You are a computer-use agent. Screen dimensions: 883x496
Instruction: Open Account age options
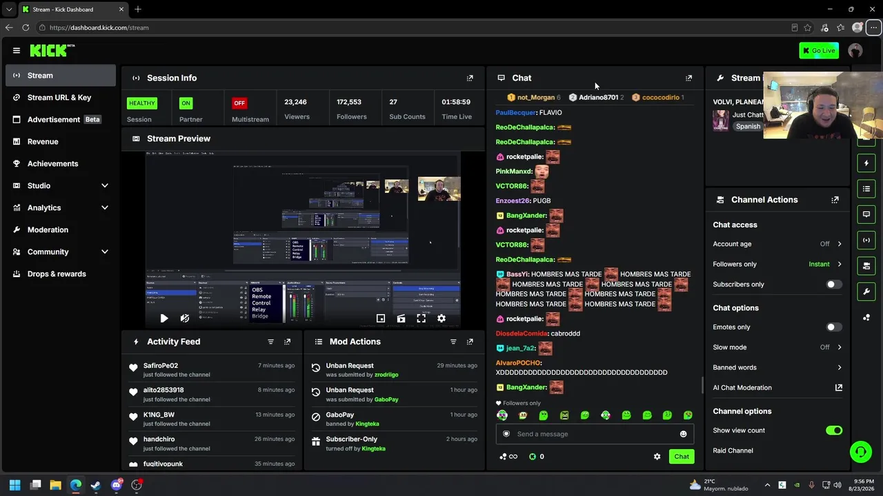[x=777, y=244]
